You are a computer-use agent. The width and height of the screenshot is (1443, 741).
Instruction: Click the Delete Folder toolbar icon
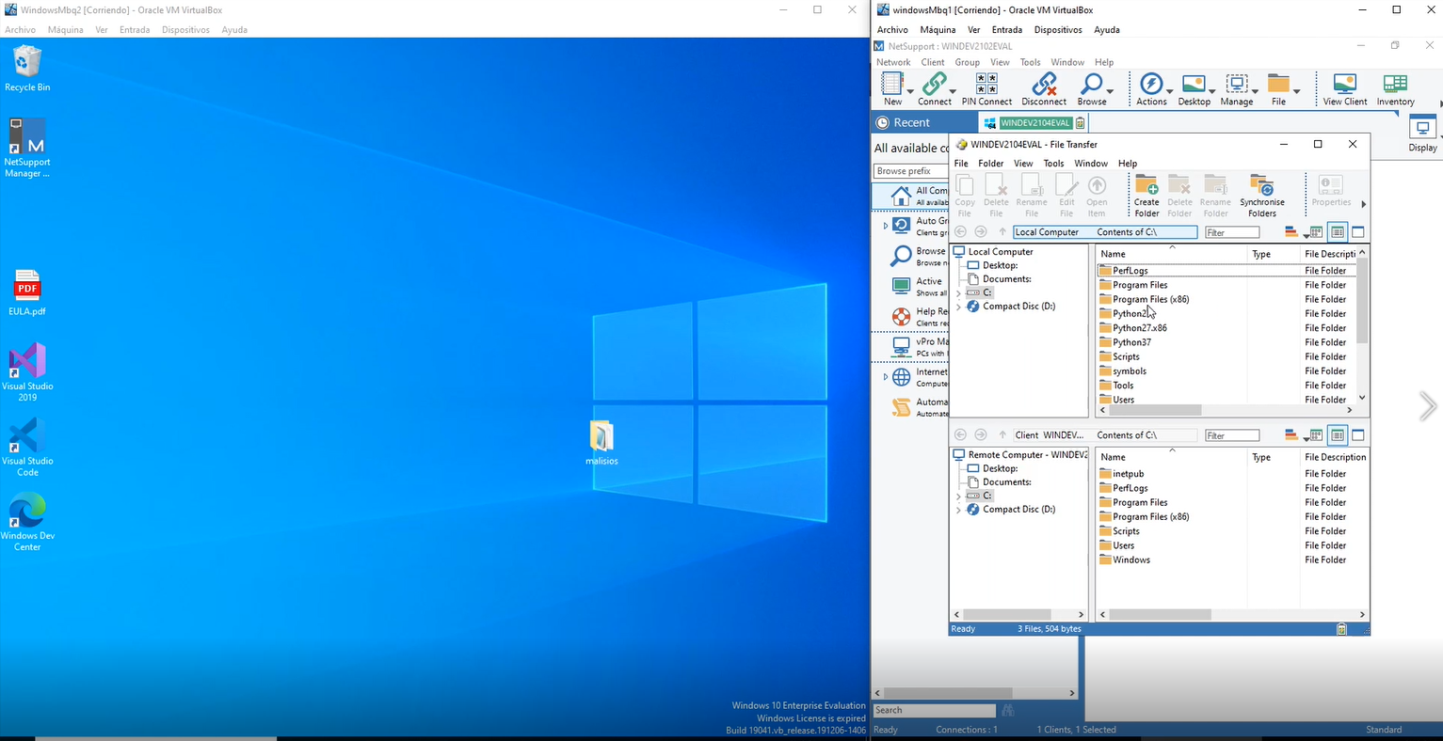1179,195
